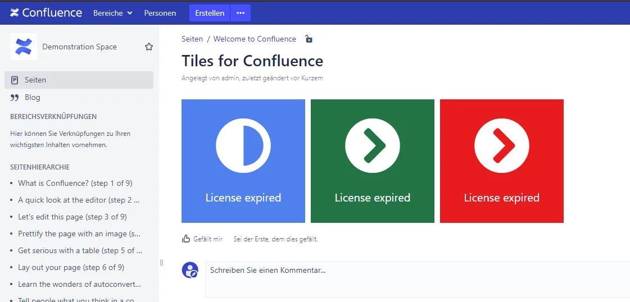630x302 pixels.
Task: Click Sei der Erste, dem dies gefällt text
Action: (275, 239)
